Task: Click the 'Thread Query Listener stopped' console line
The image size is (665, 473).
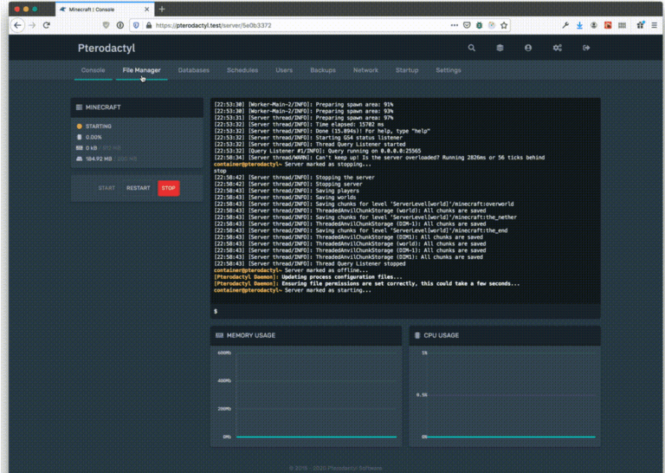Action: point(310,264)
